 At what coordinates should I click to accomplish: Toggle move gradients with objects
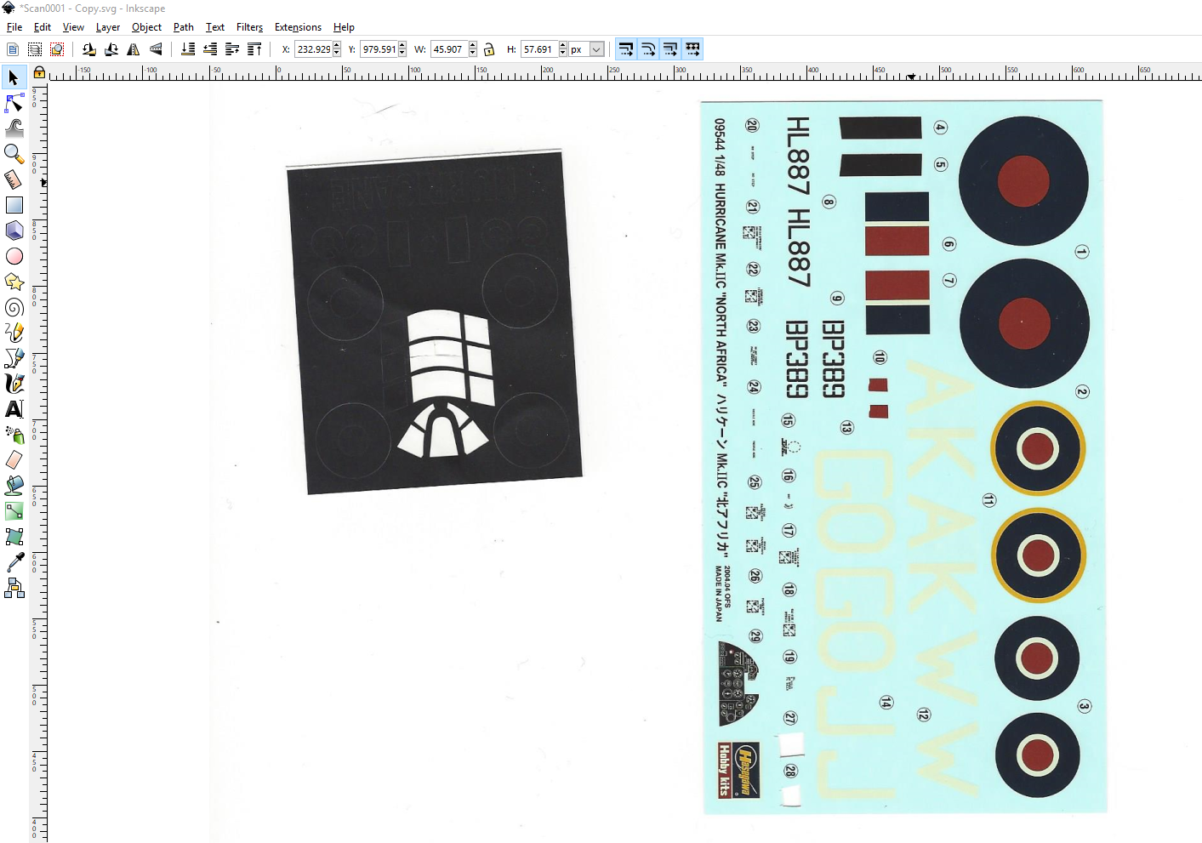coord(670,49)
